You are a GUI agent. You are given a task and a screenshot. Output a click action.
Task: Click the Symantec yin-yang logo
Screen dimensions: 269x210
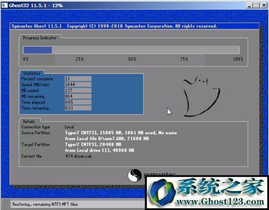coord(134,175)
